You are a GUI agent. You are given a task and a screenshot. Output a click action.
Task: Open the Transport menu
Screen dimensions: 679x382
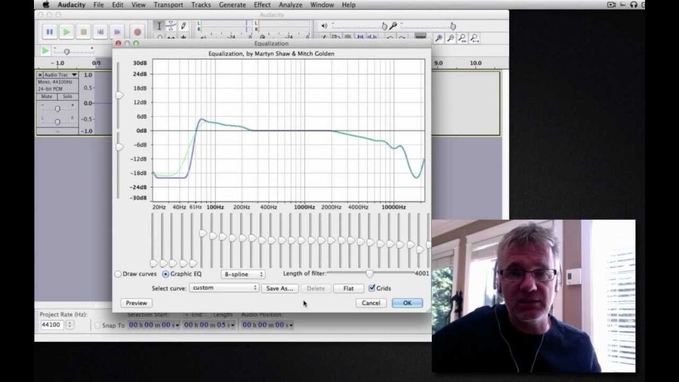(169, 4)
